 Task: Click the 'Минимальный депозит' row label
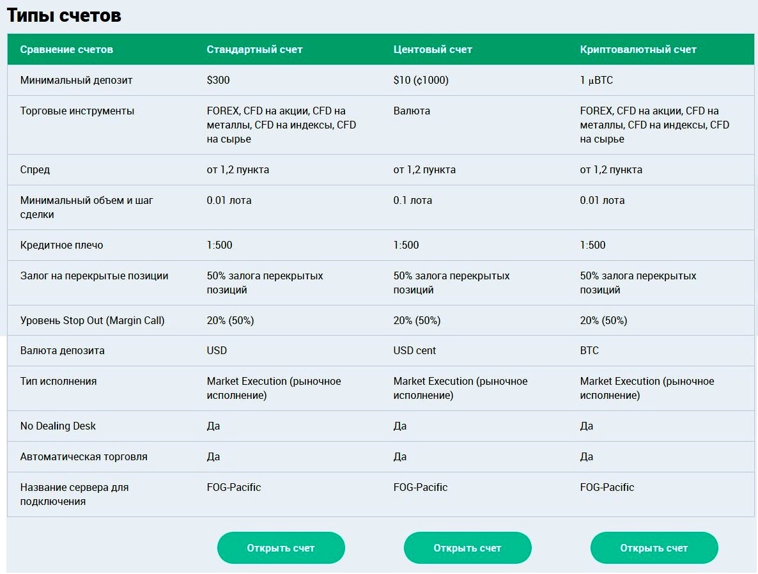click(77, 81)
